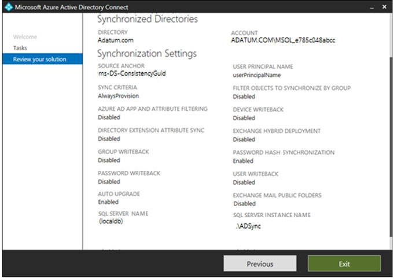Click the (localdb) SQL server value

111,221
